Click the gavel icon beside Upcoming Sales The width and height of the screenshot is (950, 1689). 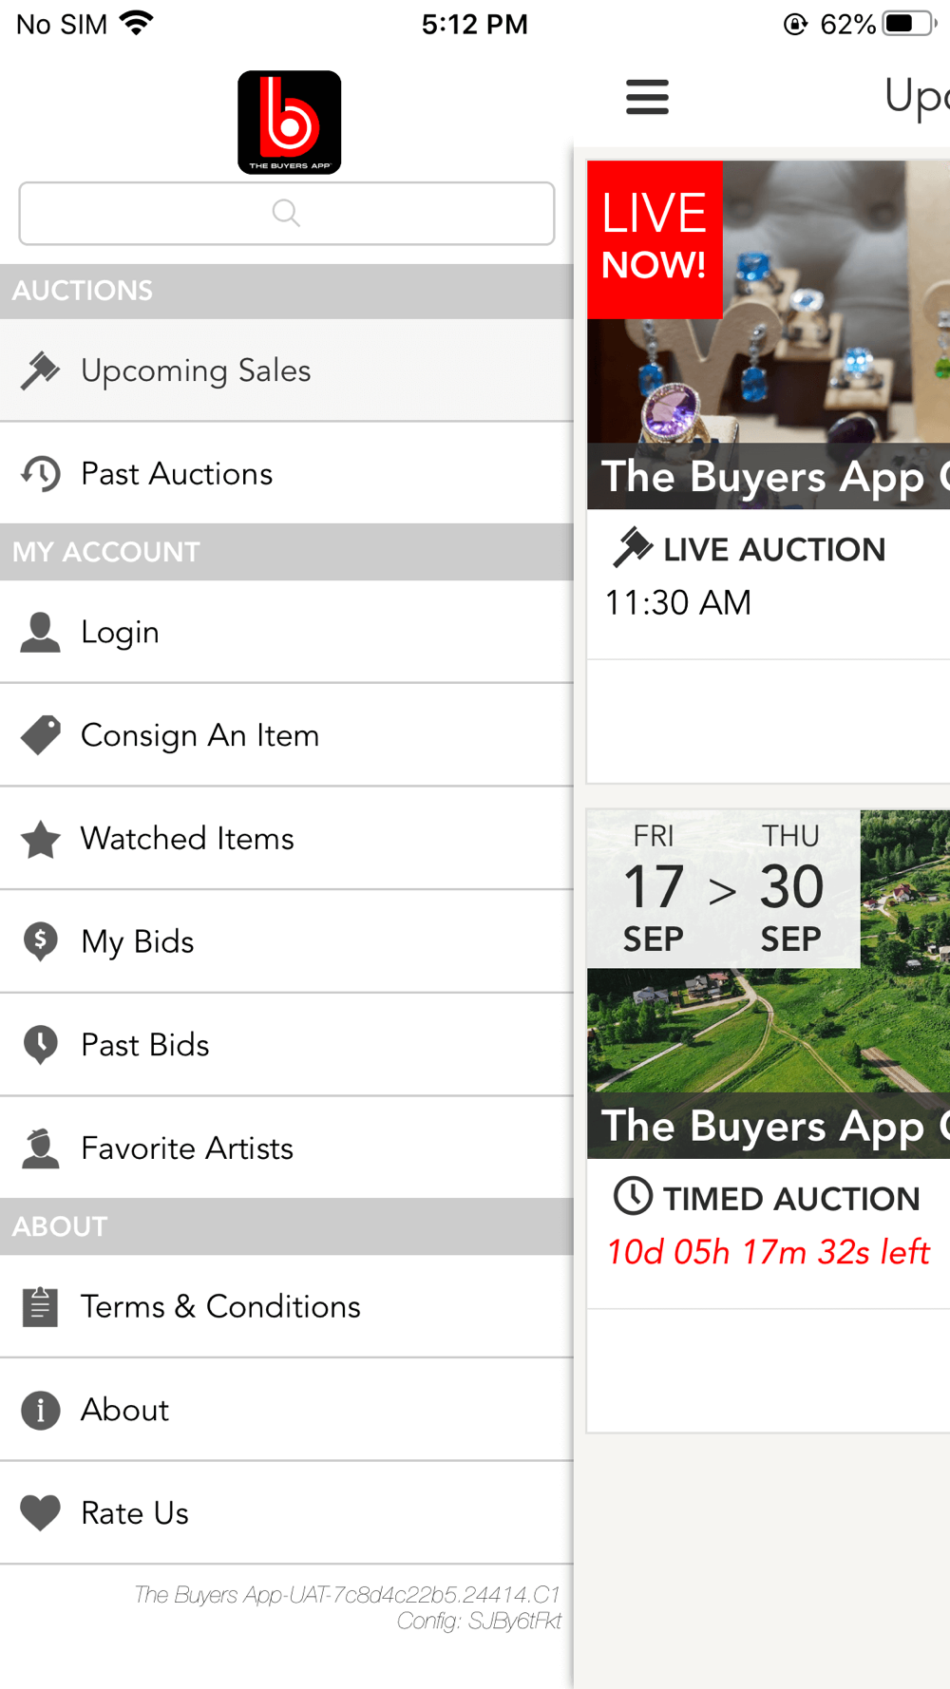click(x=40, y=370)
